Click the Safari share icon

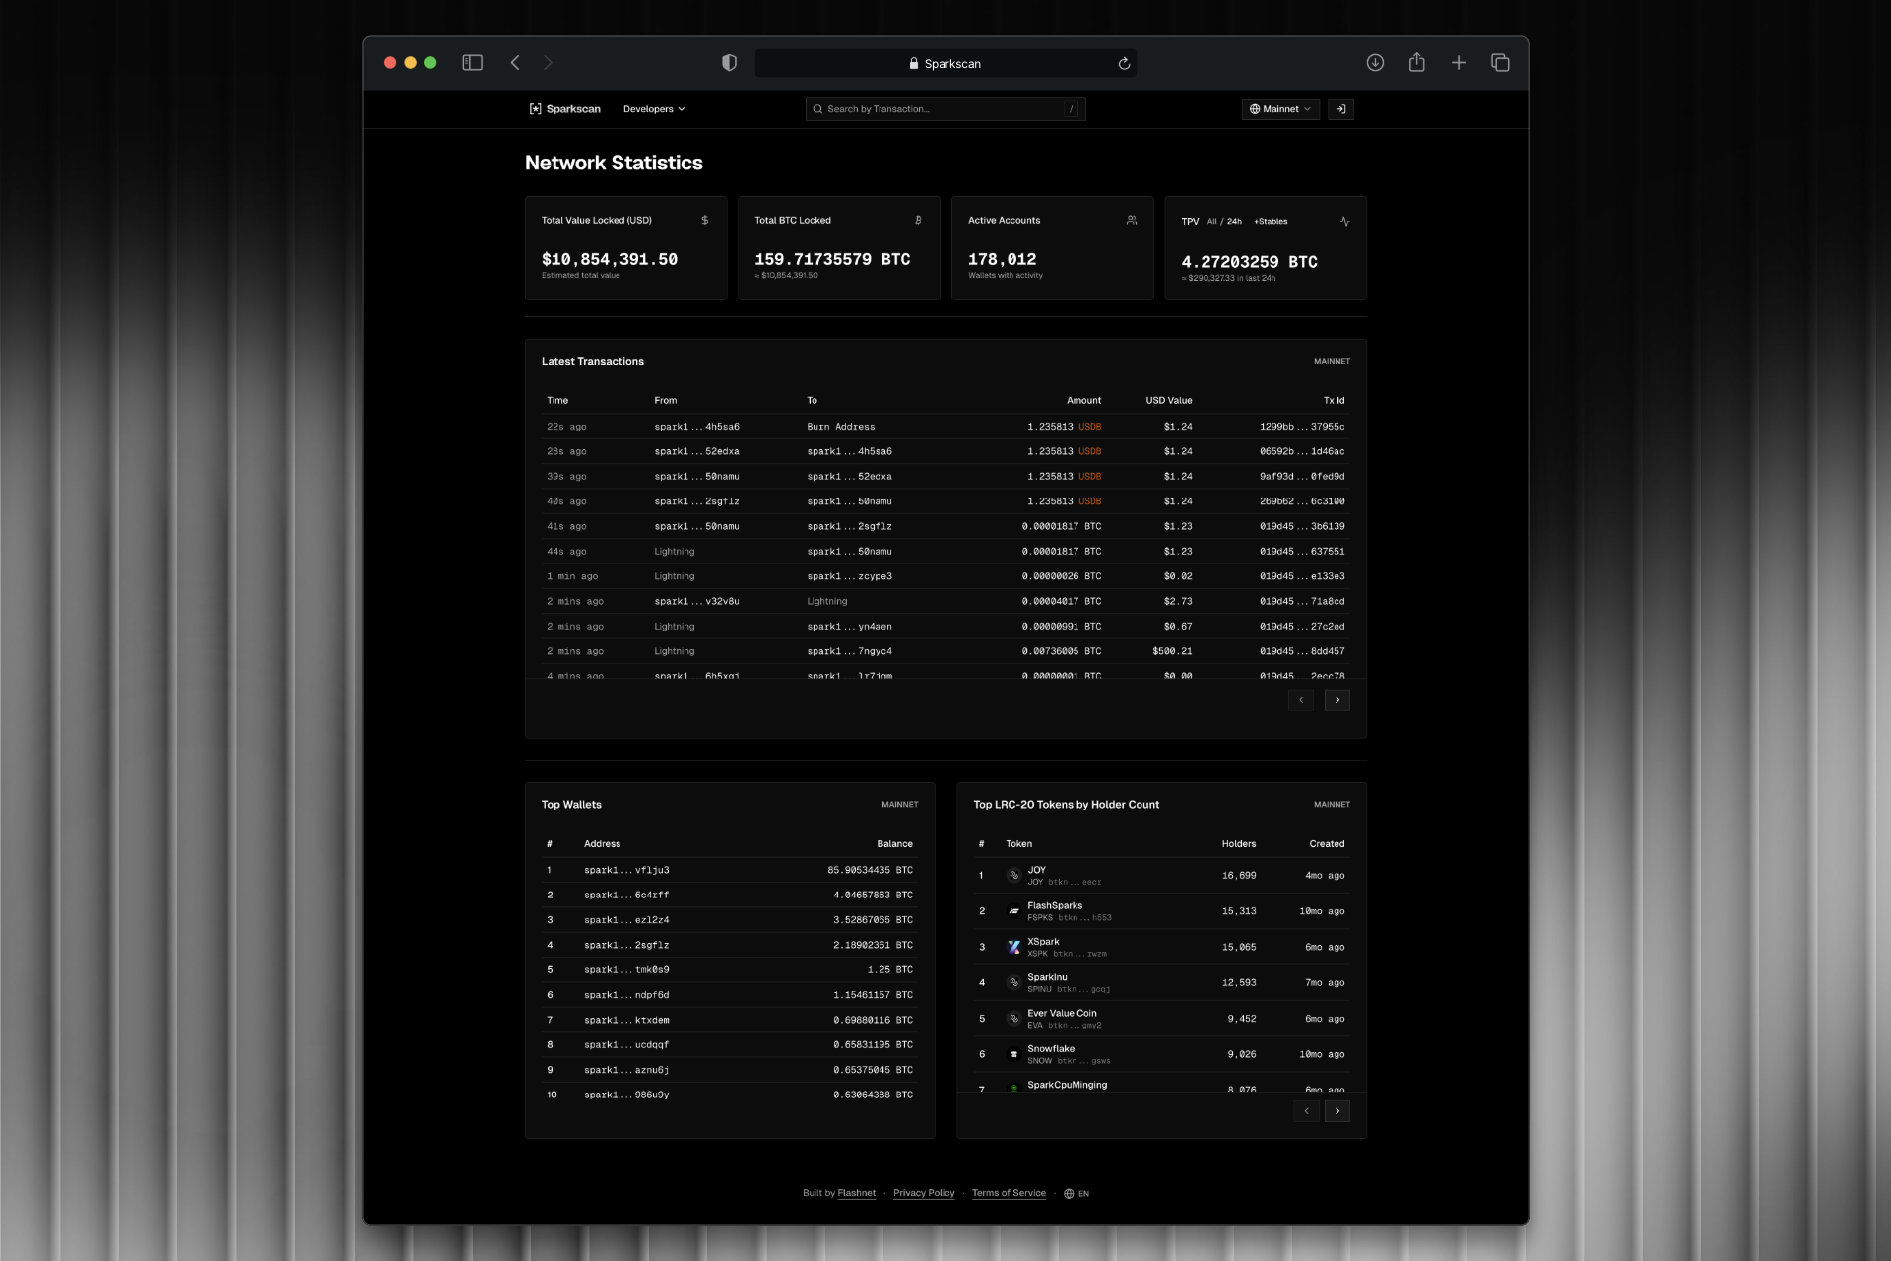tap(1416, 63)
